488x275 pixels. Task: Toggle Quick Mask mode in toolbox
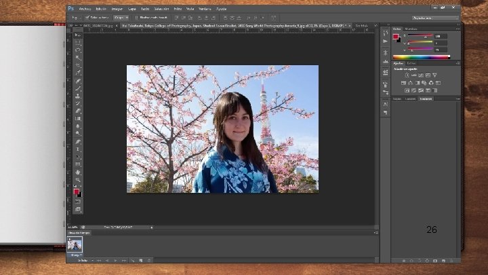77,202
